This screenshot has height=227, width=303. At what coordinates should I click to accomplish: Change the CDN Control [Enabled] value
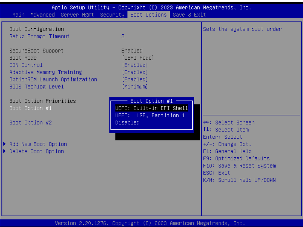(135, 65)
